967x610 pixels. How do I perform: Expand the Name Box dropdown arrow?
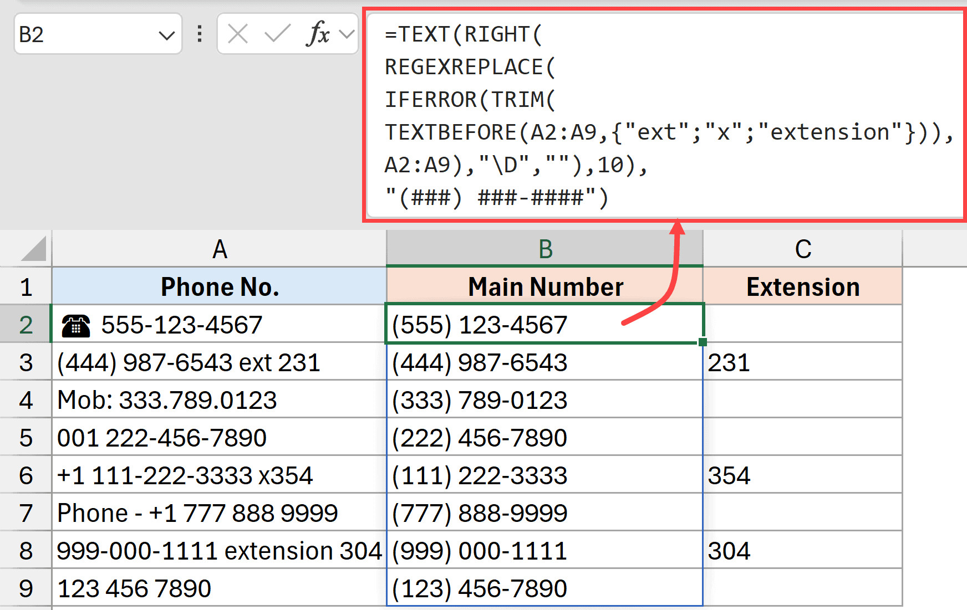point(166,35)
